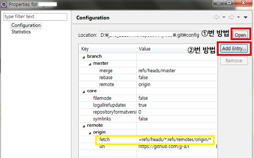Select Configuration in left pane
Screen dimensions: 254x158
(26, 25)
